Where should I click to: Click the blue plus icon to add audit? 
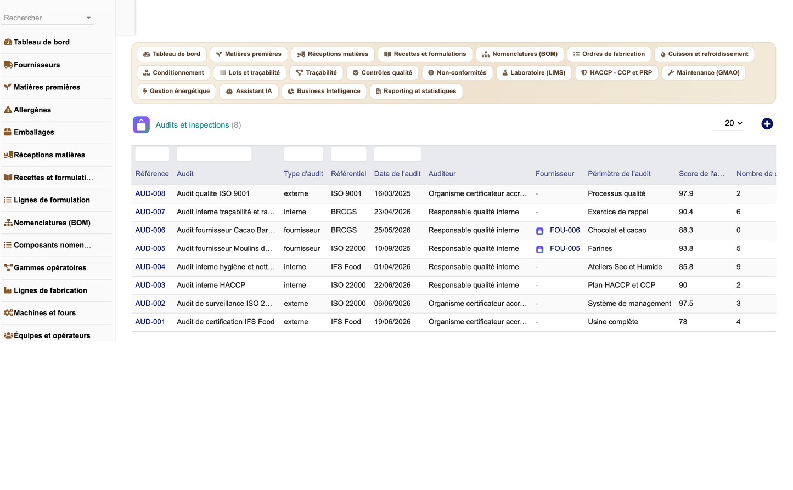[x=767, y=124]
